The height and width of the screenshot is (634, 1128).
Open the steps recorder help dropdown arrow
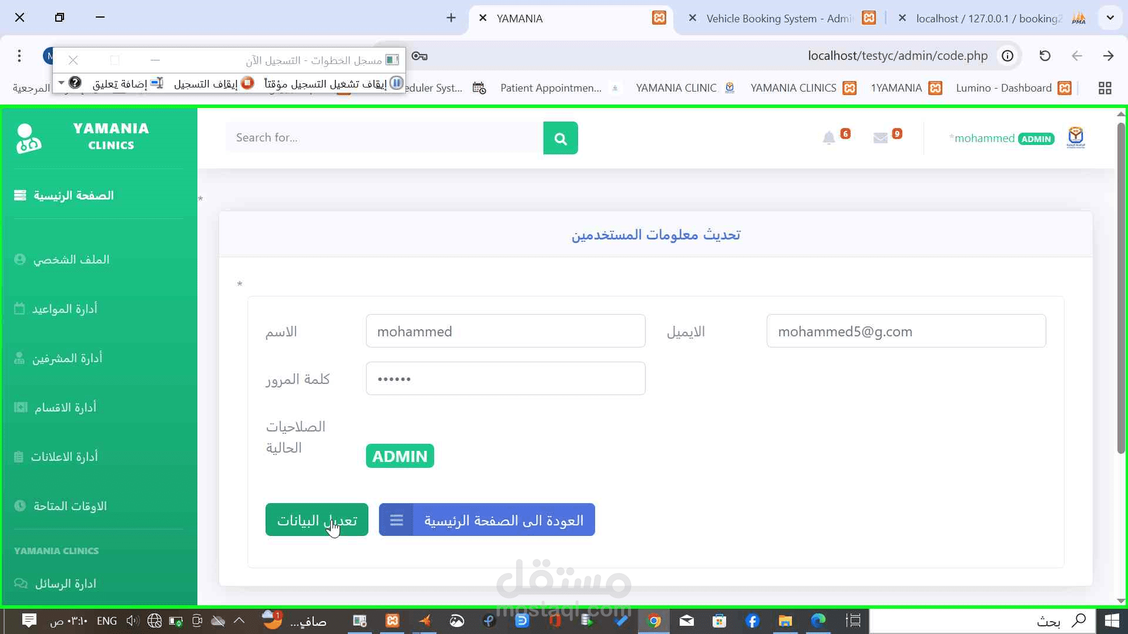coord(61,83)
